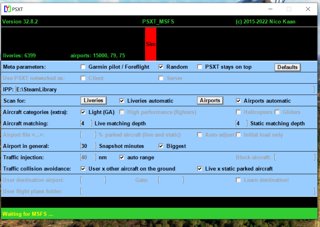Screen dimensions: 320x227
Task: Toggle the Server network checkbox
Action: pyautogui.click(x=161, y=78)
